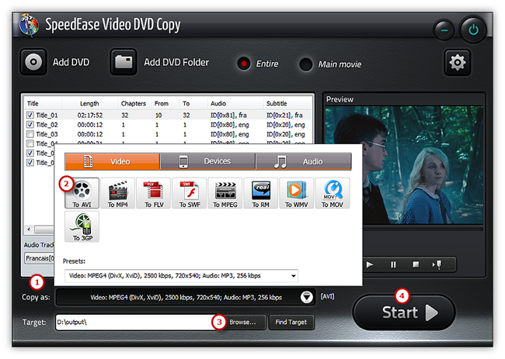Click the ID[0x81], fra audio cell
The width and height of the screenshot is (505, 359).
[x=228, y=115]
